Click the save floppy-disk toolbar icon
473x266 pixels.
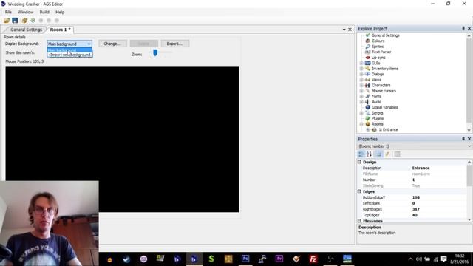(x=15, y=21)
